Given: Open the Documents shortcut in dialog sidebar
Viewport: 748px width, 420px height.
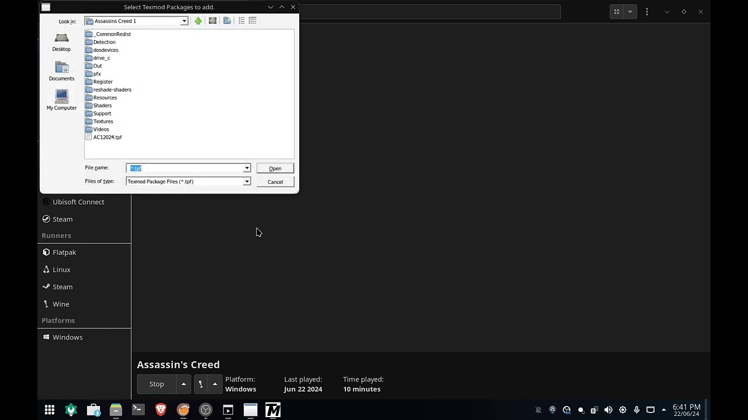Looking at the screenshot, I should click(x=61, y=72).
